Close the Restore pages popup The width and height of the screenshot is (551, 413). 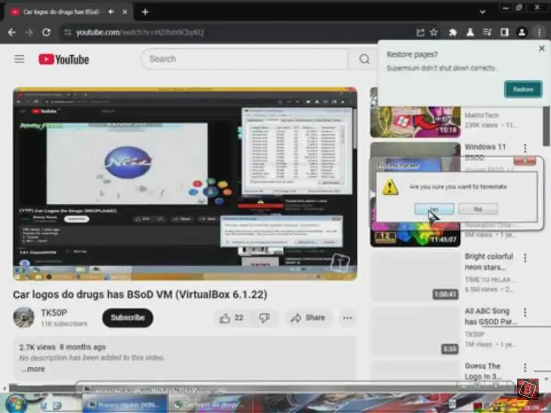coord(541,48)
